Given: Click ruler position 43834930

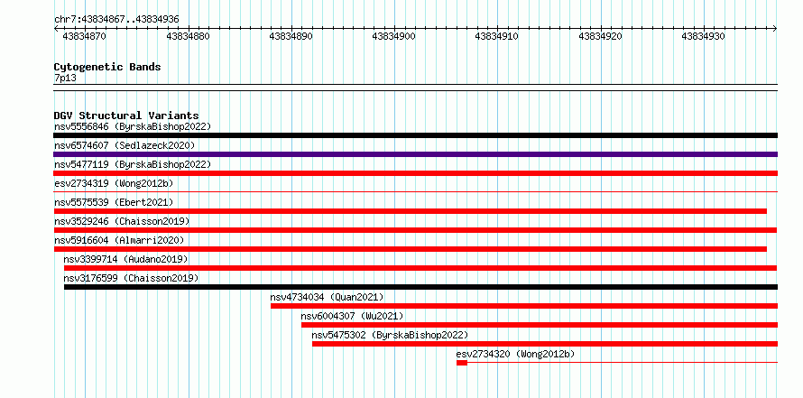Looking at the screenshot, I should tap(704, 36).
